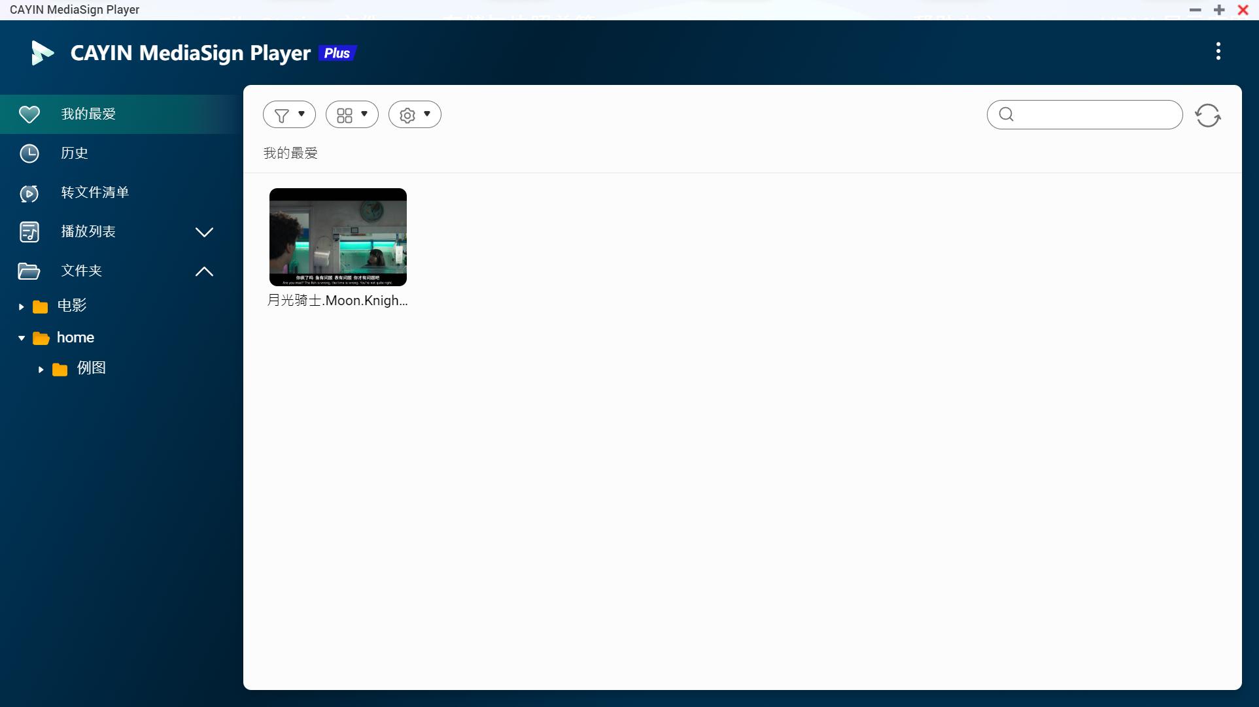1259x707 pixels.
Task: Click the heart icon for 我的最爱
Action: [x=29, y=114]
